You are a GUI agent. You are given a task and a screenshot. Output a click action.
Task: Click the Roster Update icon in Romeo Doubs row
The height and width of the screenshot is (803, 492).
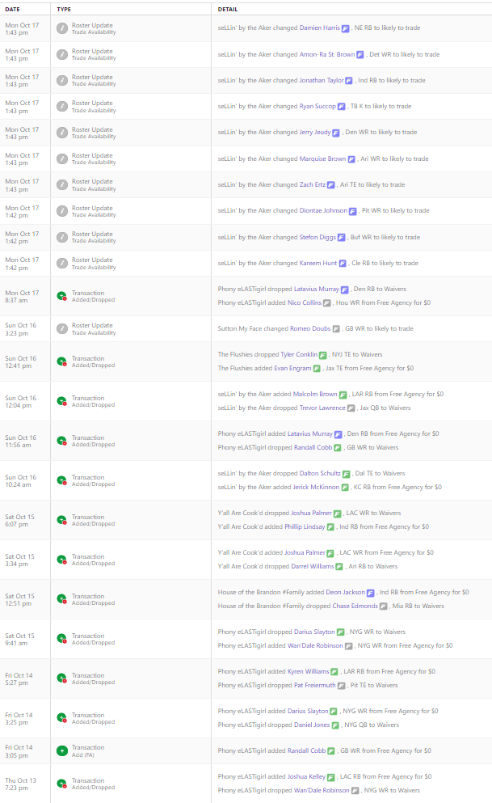[62, 329]
